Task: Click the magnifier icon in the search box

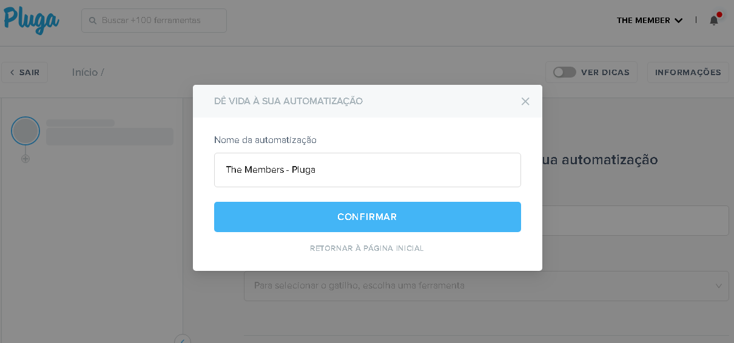Action: (x=93, y=21)
